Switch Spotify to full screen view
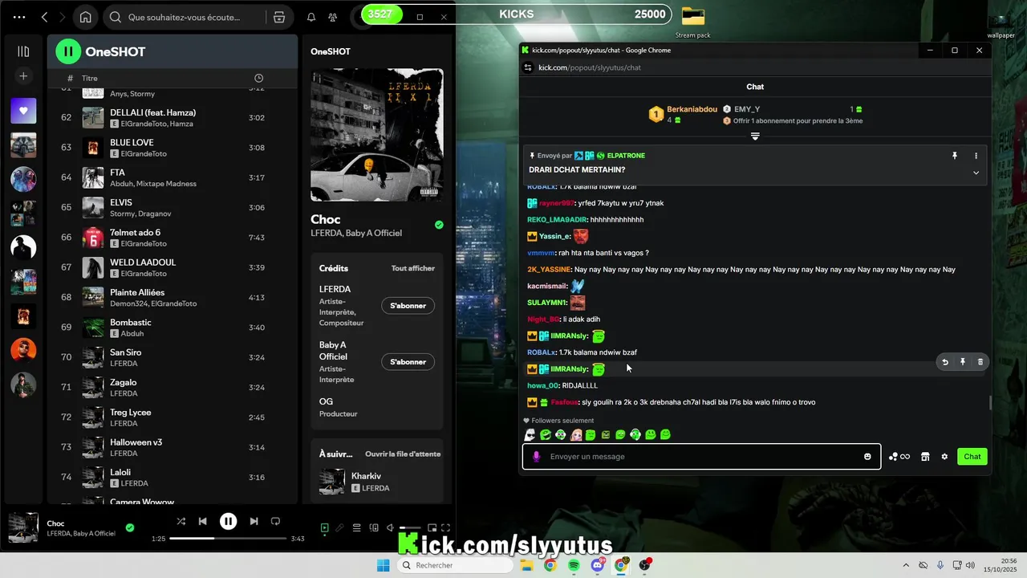 click(x=446, y=527)
